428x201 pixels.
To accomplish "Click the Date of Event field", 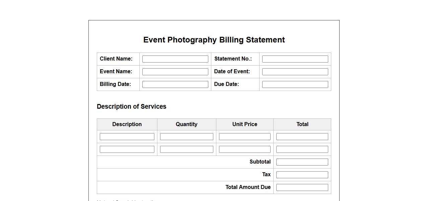I will (295, 72).
